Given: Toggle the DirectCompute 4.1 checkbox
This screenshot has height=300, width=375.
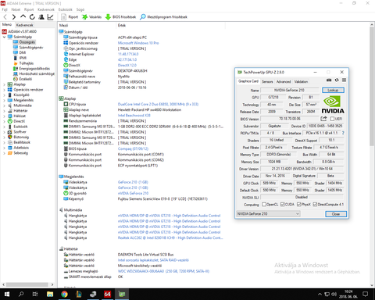Looking at the screenshot, I should tap(315, 204).
